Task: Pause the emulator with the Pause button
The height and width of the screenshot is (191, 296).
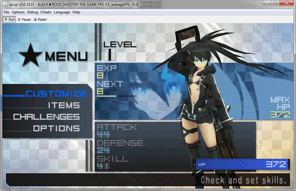Action: coord(24,19)
